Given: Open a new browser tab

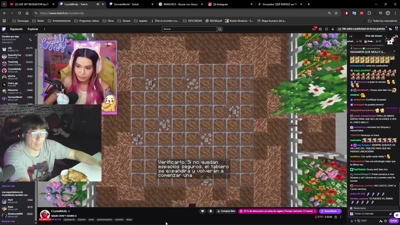Looking at the screenshot, I should 309,4.
